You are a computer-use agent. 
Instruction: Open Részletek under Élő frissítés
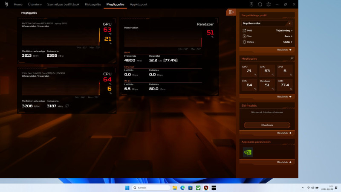coord(284,133)
